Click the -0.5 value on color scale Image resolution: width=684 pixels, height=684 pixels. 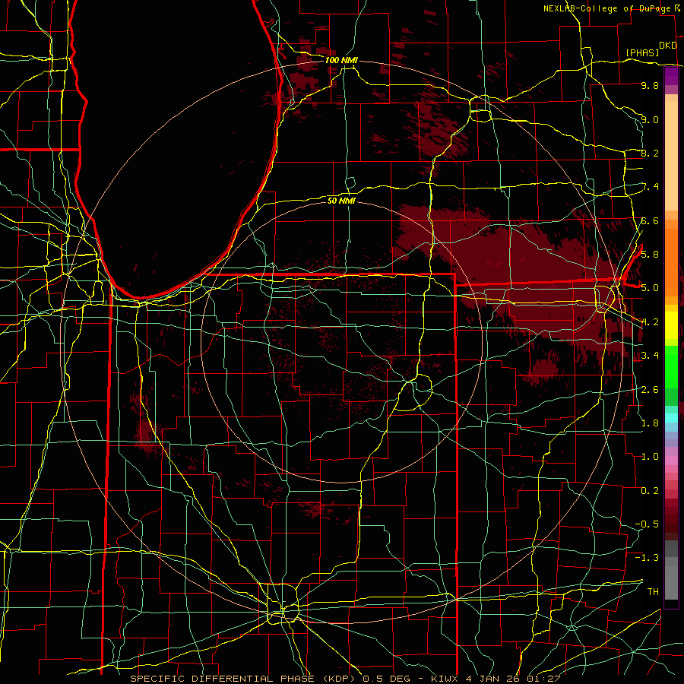[647, 524]
